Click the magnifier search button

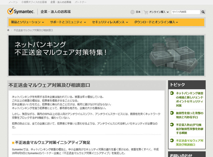(x=203, y=12)
